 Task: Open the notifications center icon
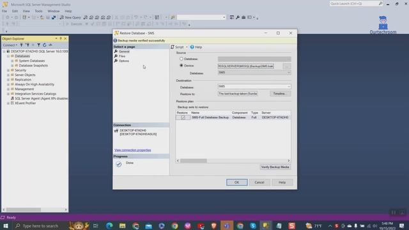[402, 226]
